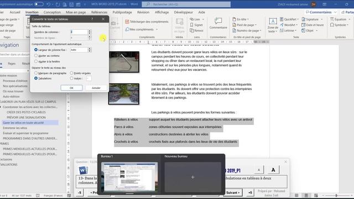
Task: Click the Redo icon in the quick access bar
Action: [58, 4]
